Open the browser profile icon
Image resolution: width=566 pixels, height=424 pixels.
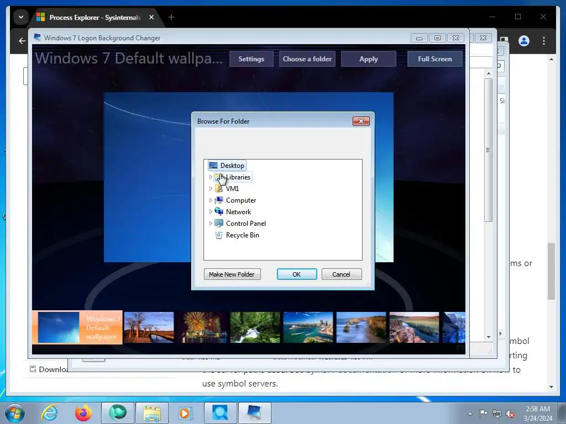524,41
